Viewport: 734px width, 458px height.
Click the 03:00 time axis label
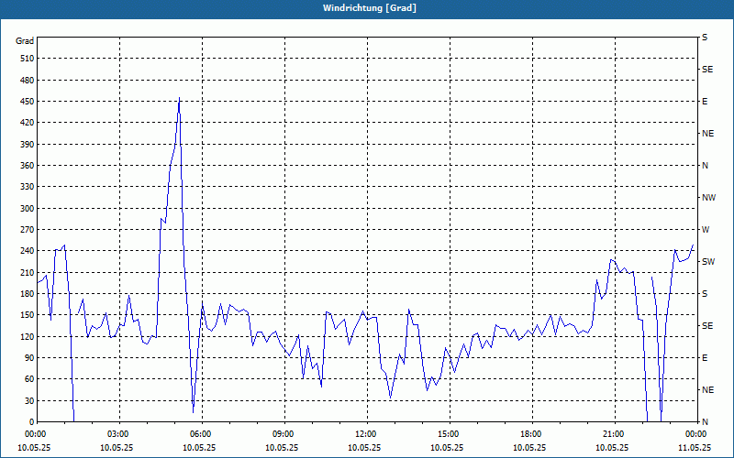click(118, 434)
